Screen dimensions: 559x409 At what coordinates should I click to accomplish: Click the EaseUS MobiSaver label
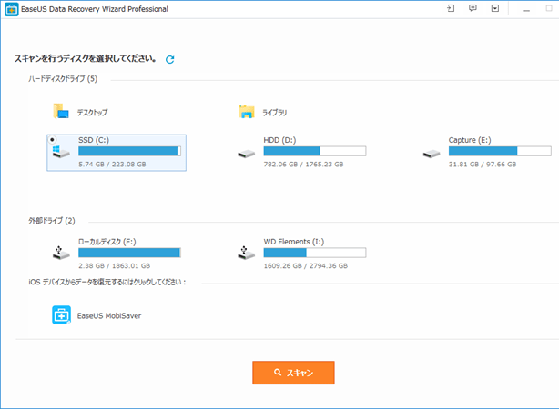109,315
